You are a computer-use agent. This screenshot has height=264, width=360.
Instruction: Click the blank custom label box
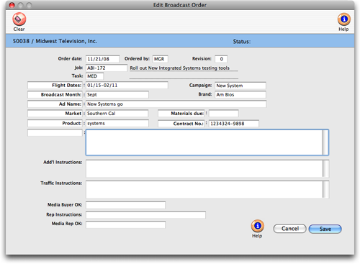(55, 132)
